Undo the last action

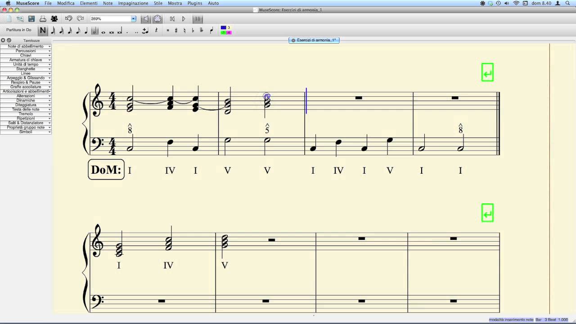(x=68, y=19)
